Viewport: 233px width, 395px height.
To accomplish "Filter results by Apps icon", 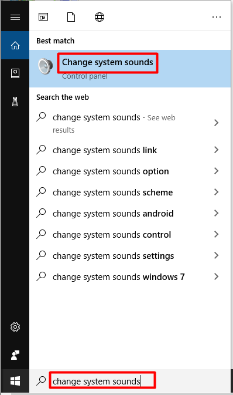I will (43, 17).
